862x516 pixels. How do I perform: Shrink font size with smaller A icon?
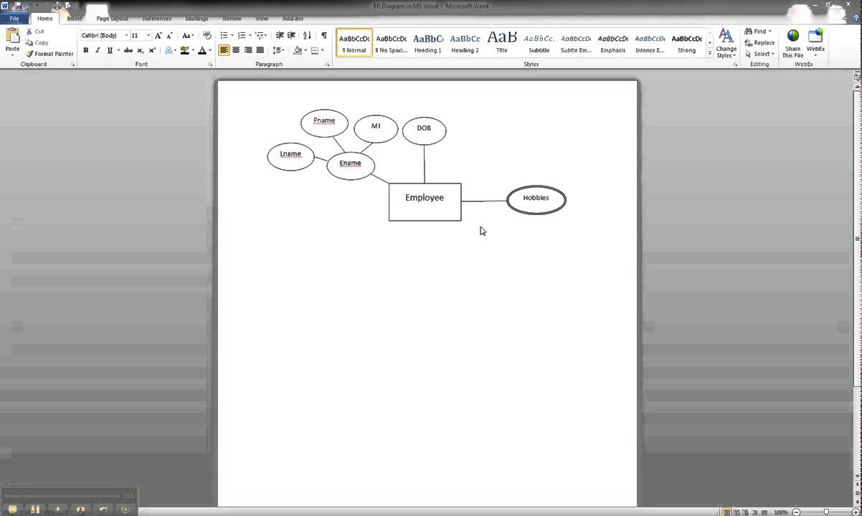(169, 35)
